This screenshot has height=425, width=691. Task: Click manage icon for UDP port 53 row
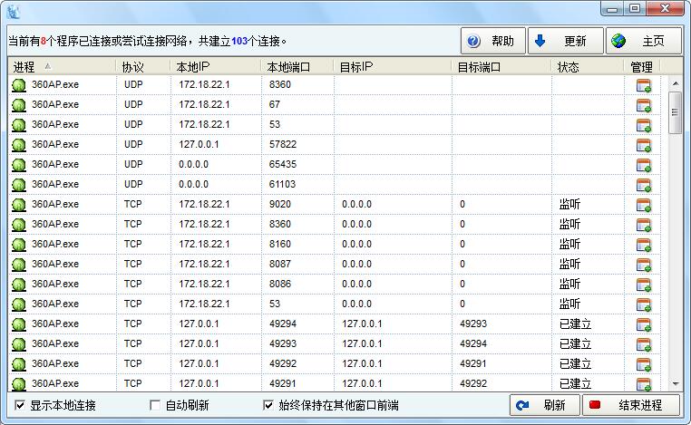[x=644, y=125]
